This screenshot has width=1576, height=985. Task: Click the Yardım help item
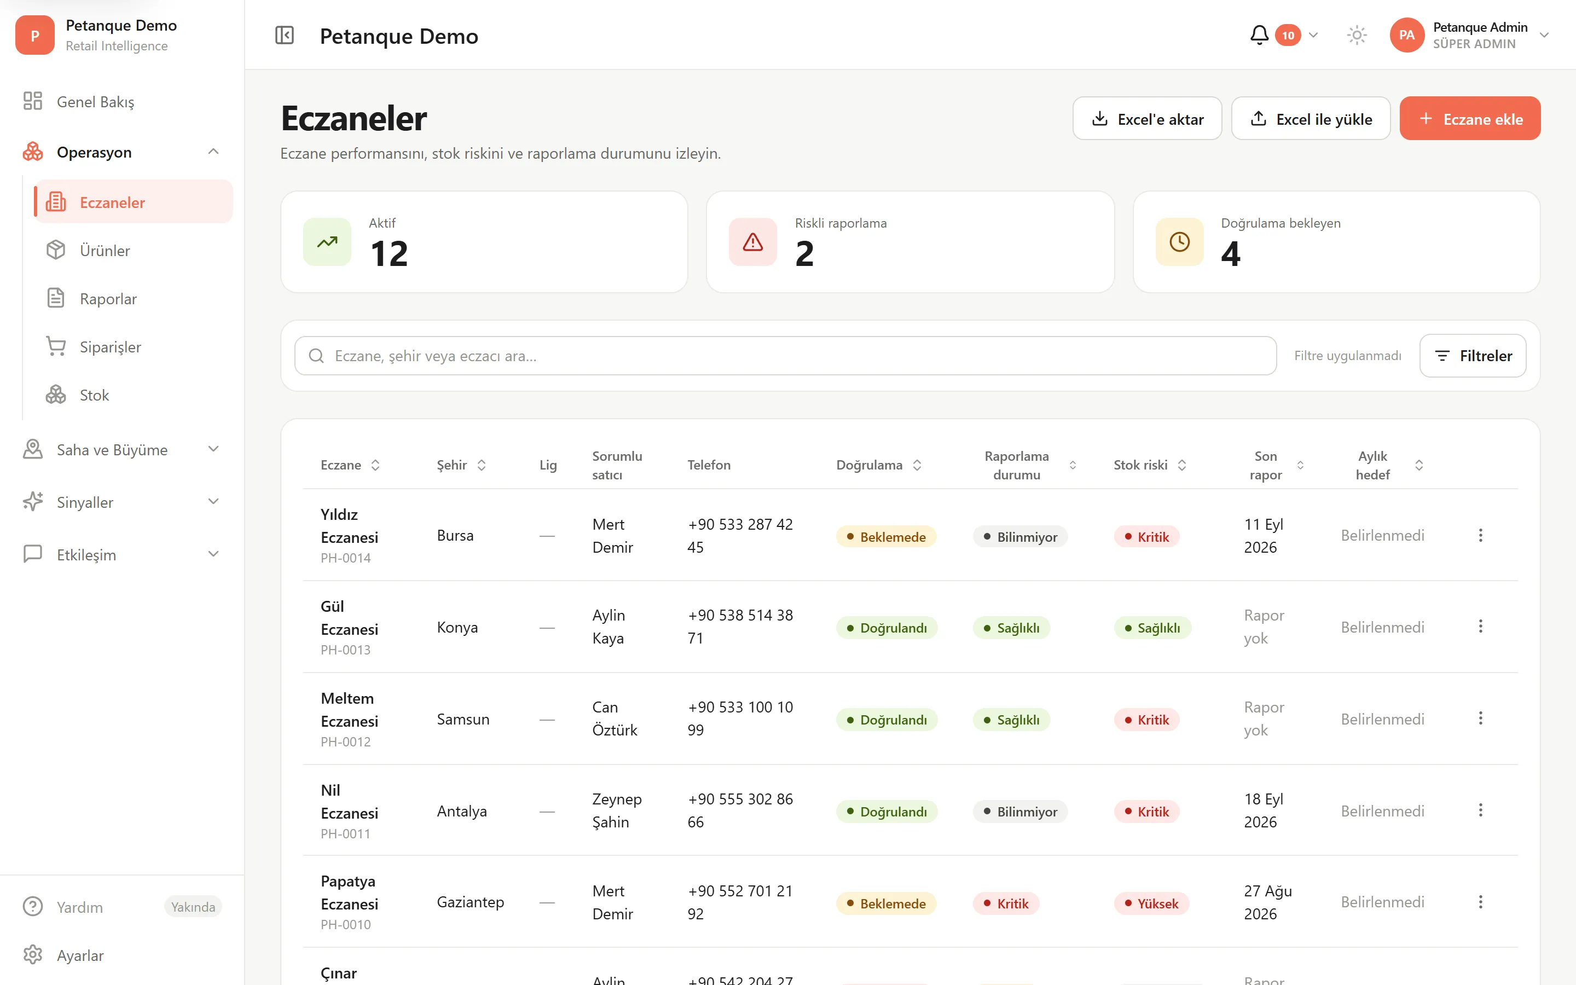point(122,906)
